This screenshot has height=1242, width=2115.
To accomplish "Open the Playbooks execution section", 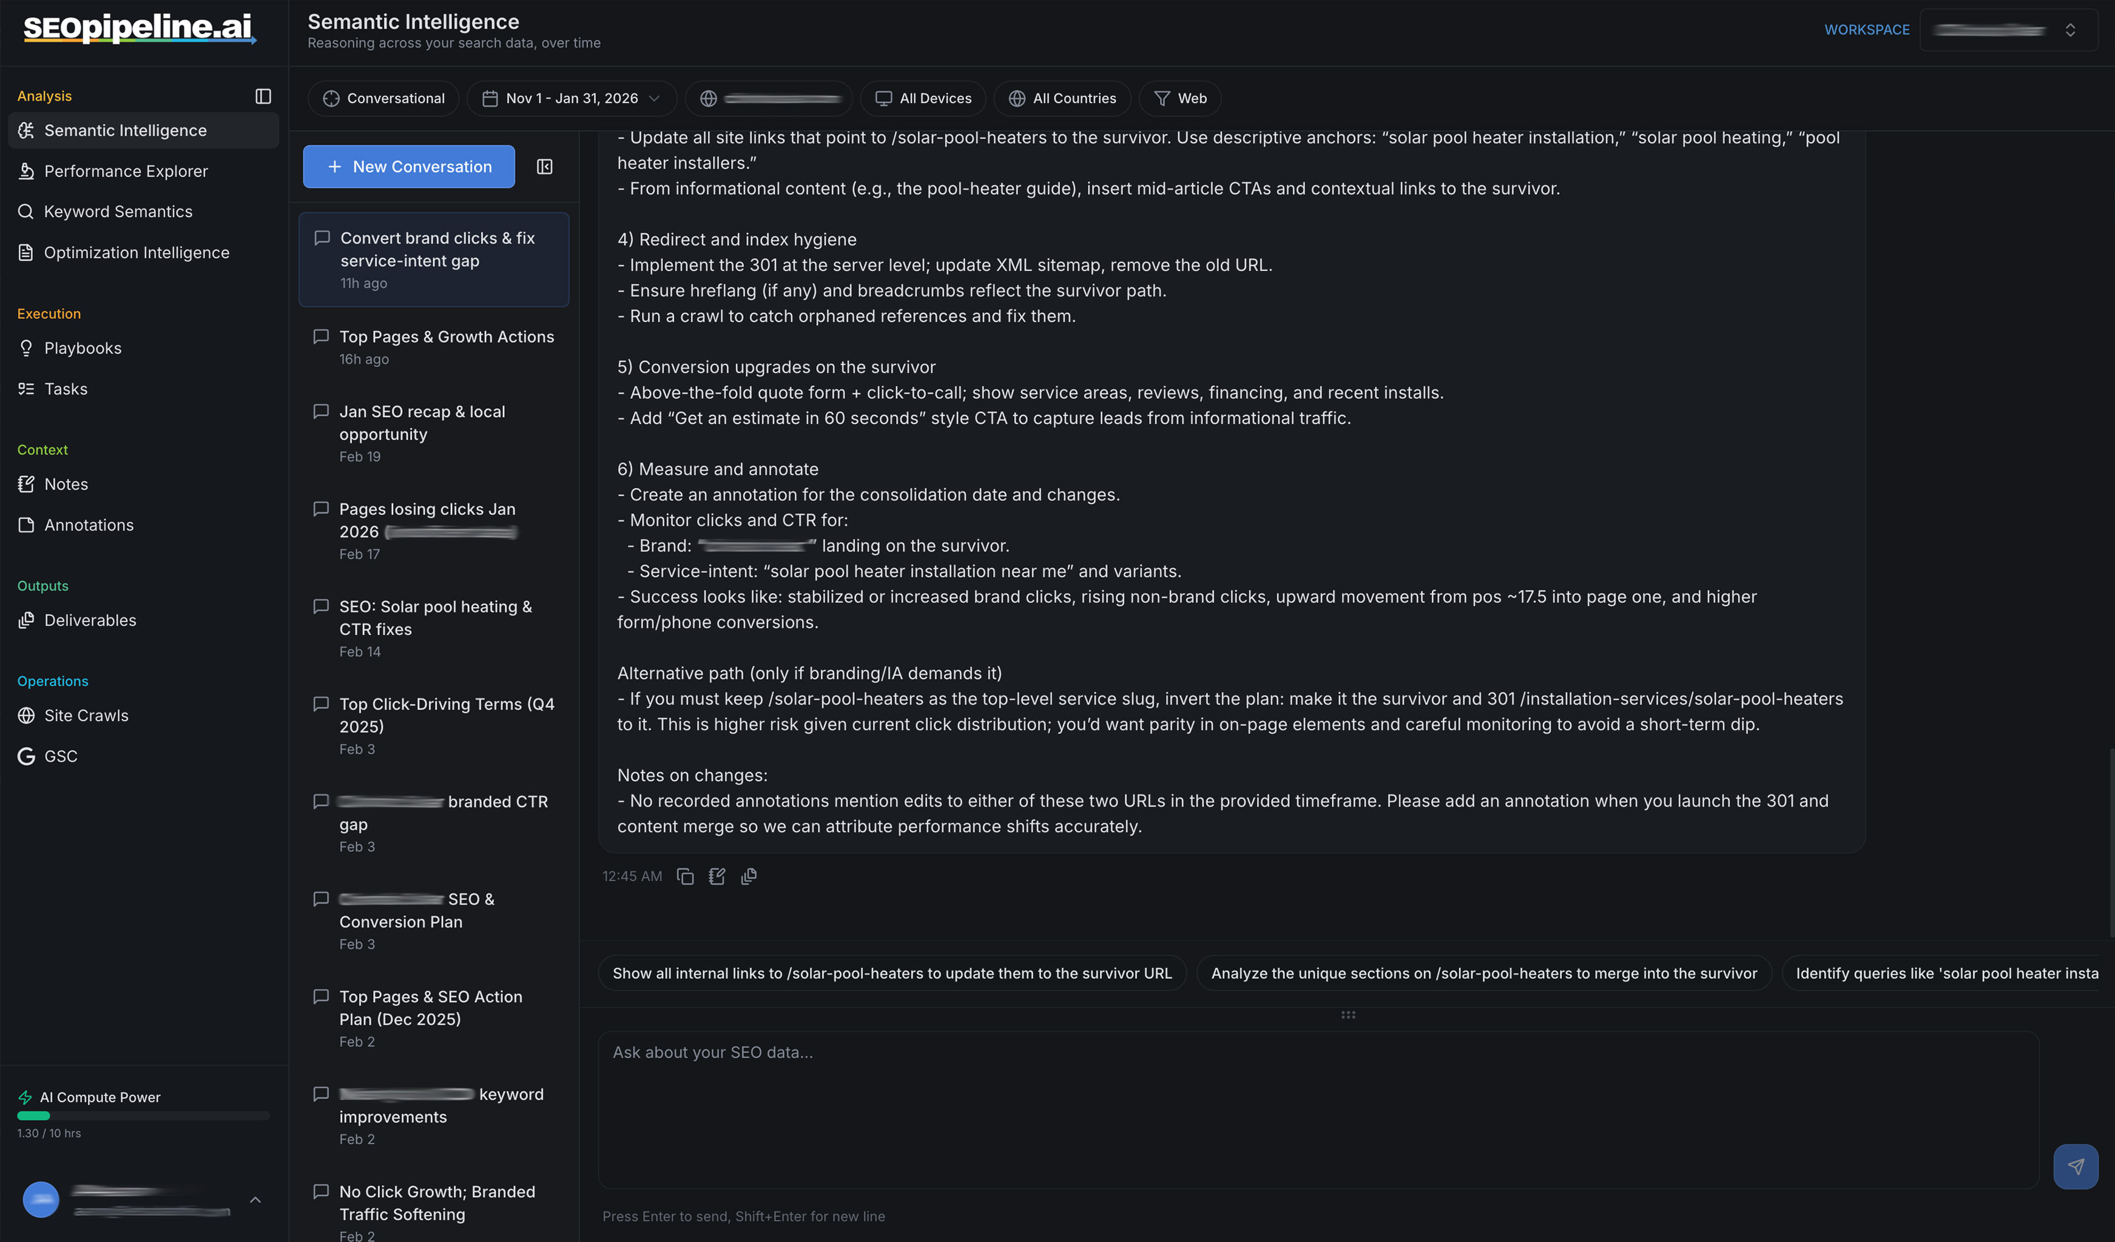I will (x=83, y=348).
